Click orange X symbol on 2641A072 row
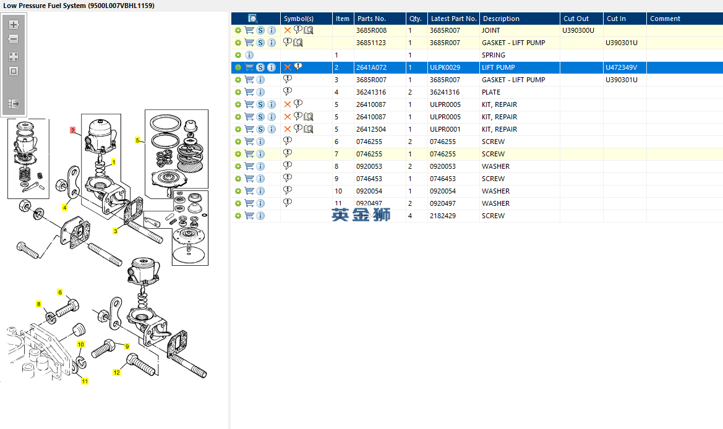 click(x=287, y=67)
